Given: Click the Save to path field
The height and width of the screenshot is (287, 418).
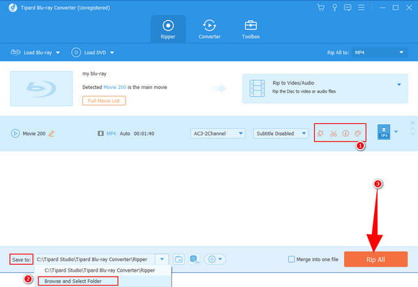Looking at the screenshot, I should point(95,259).
